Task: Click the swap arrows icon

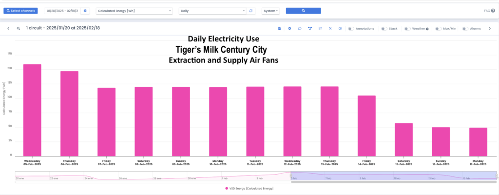Action: pyautogui.click(x=320, y=29)
